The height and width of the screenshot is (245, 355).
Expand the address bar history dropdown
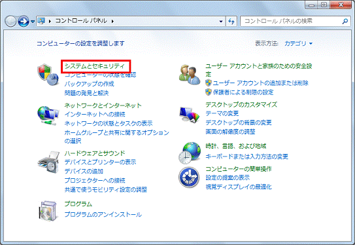tap(221, 22)
